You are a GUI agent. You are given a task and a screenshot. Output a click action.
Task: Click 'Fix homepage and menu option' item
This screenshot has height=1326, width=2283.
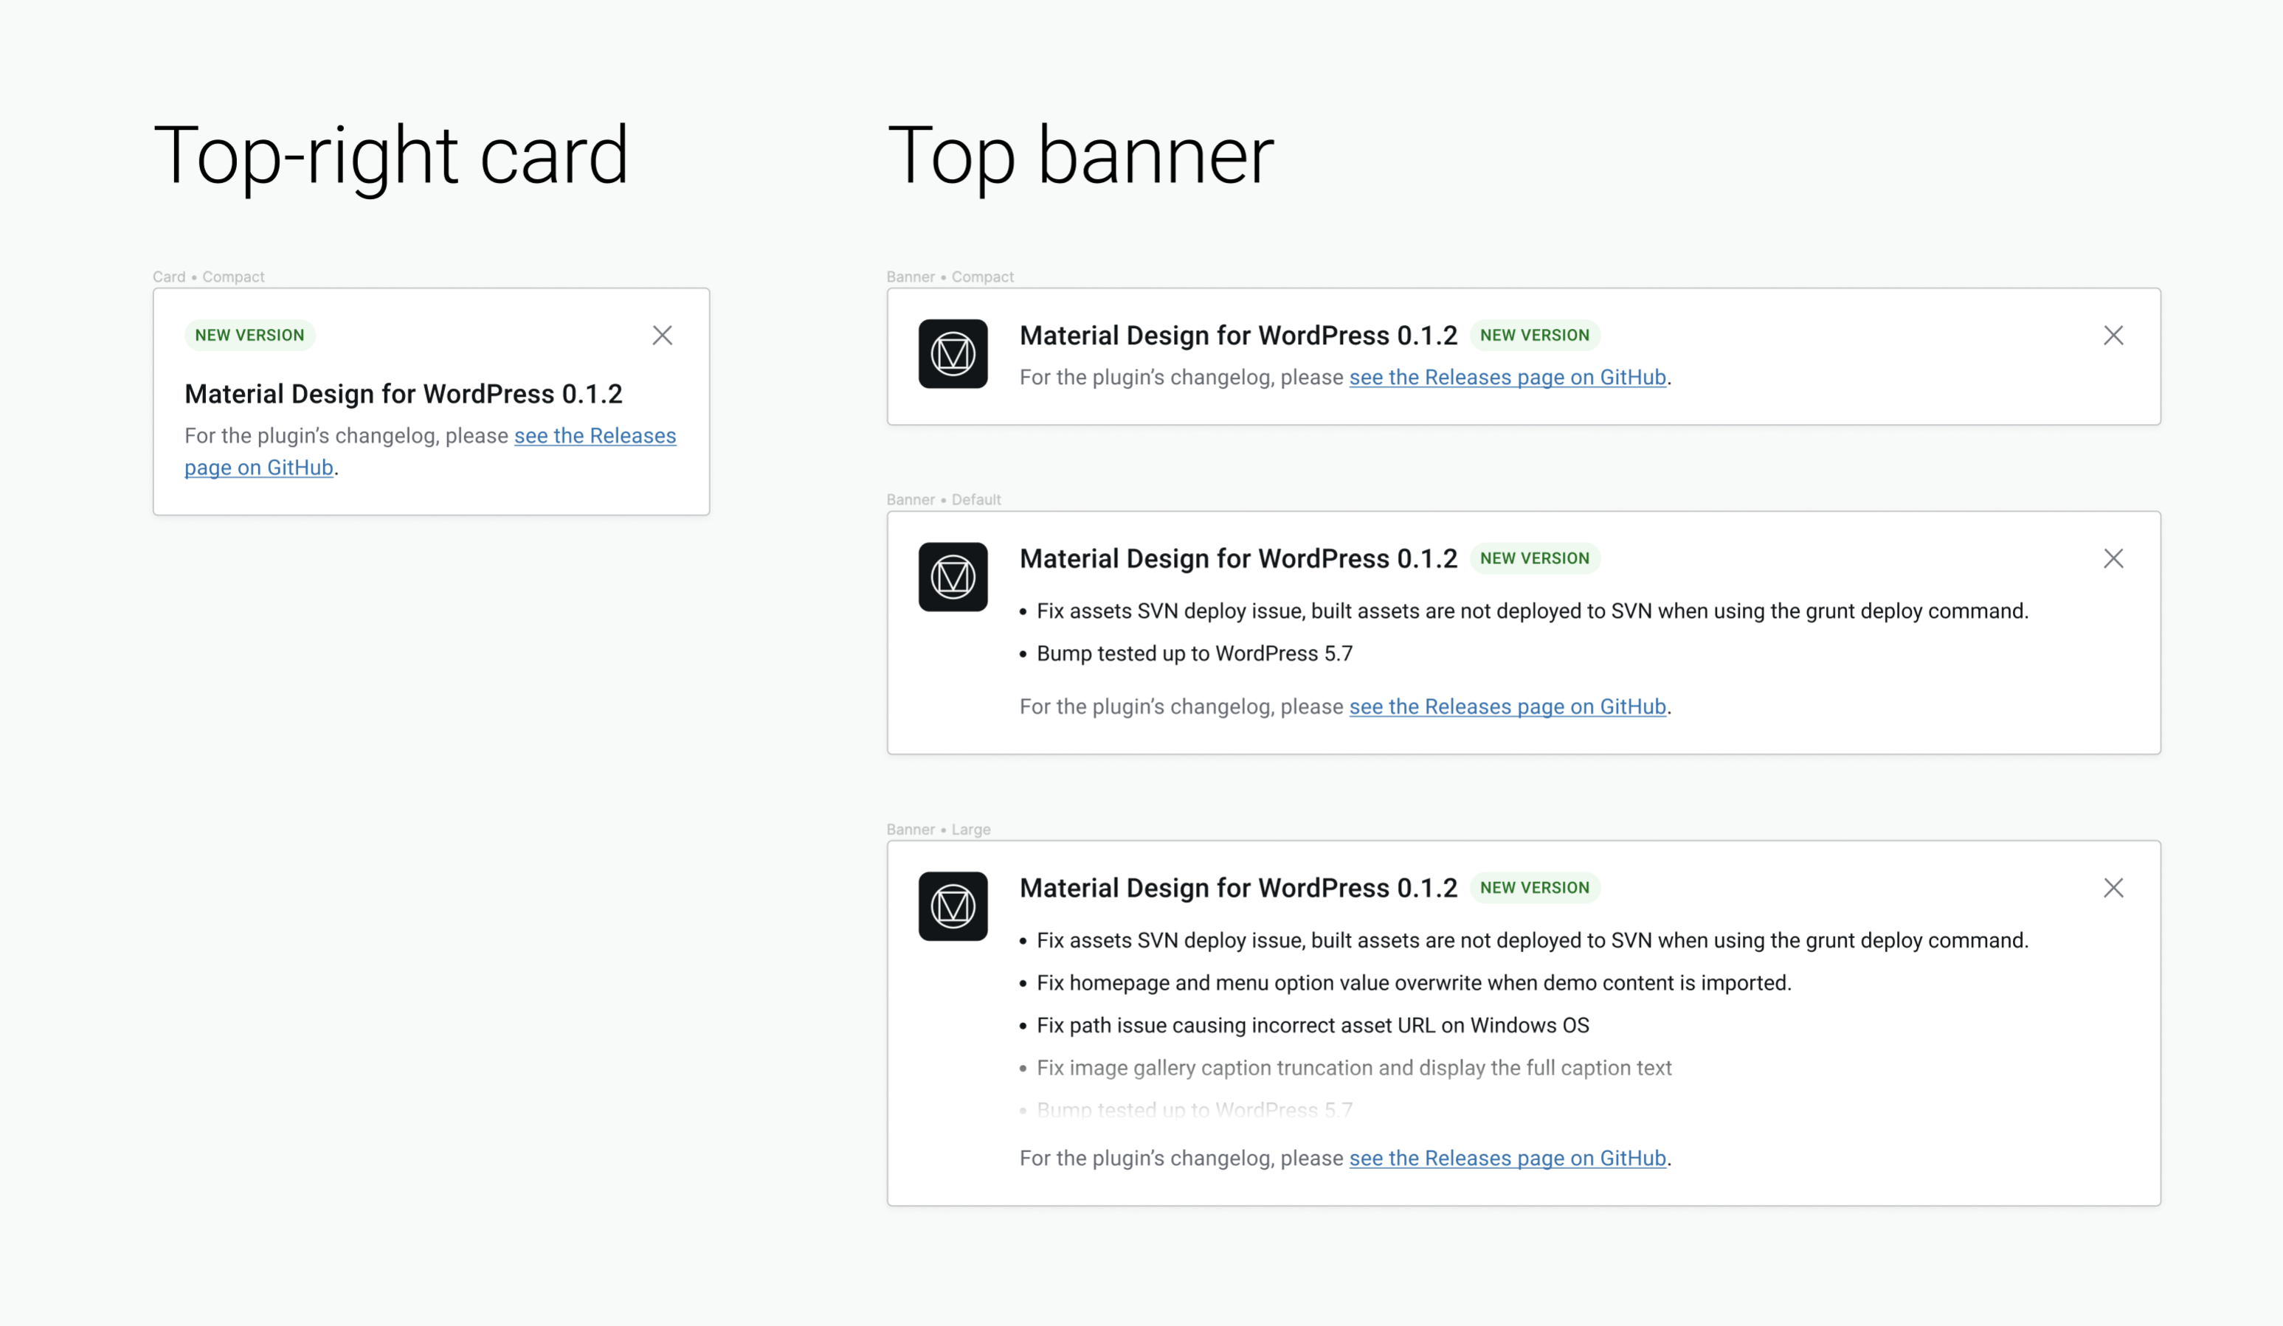pos(1413,983)
